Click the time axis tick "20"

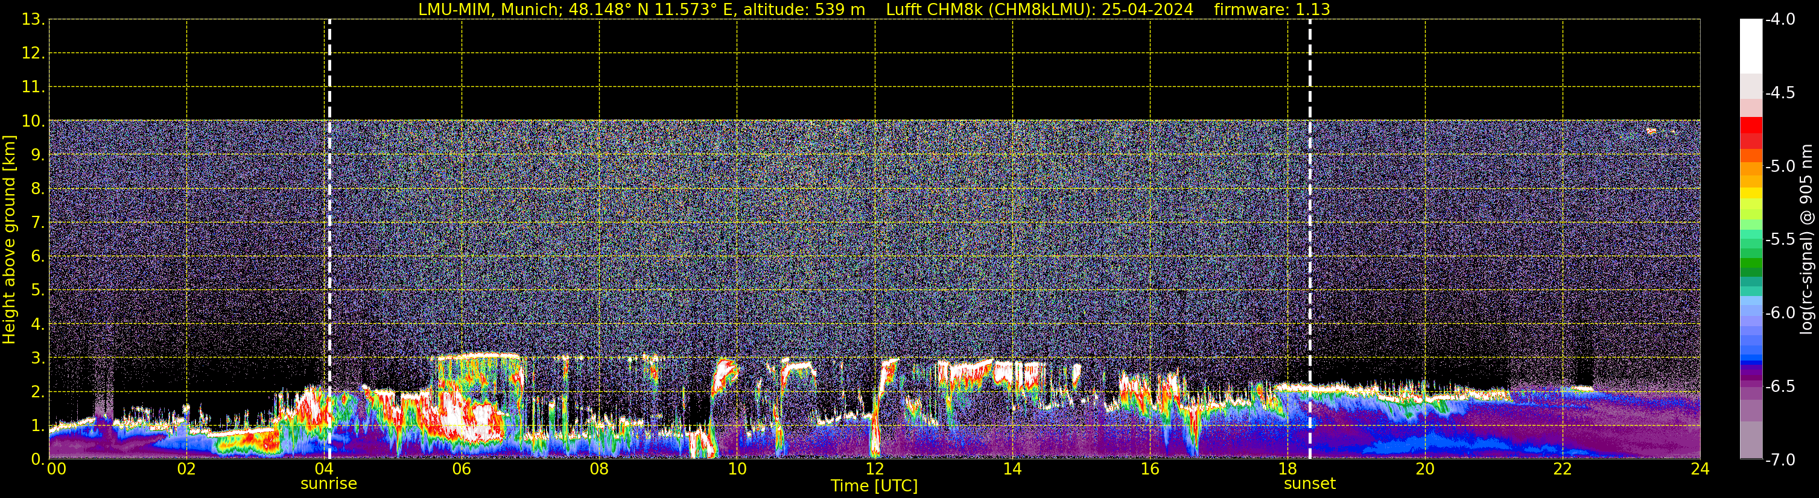(1425, 469)
